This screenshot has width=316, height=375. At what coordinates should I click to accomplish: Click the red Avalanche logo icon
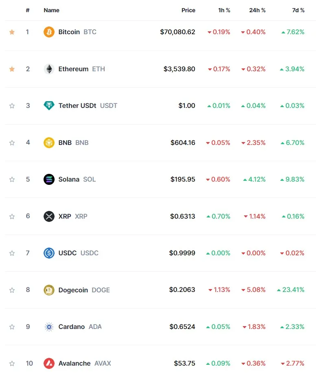coord(49,364)
